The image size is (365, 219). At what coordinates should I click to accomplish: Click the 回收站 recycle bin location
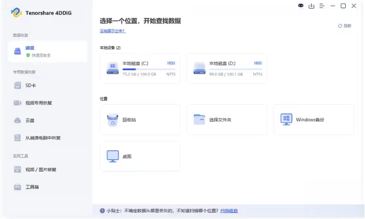click(139, 120)
